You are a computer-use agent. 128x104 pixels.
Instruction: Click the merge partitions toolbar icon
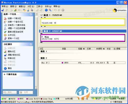[37, 10]
